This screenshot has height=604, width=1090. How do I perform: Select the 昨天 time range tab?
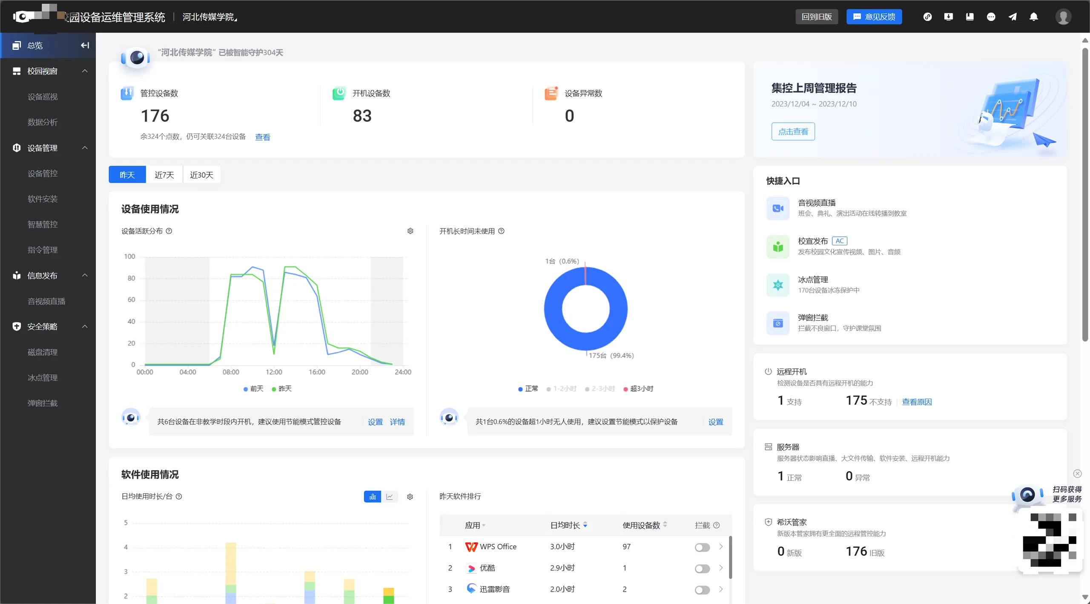point(127,175)
